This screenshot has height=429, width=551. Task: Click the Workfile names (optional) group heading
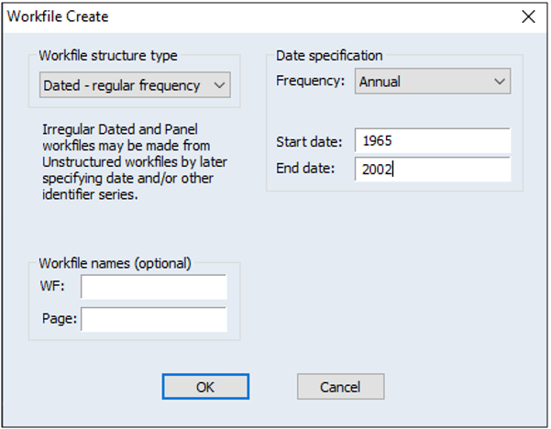pos(115,263)
